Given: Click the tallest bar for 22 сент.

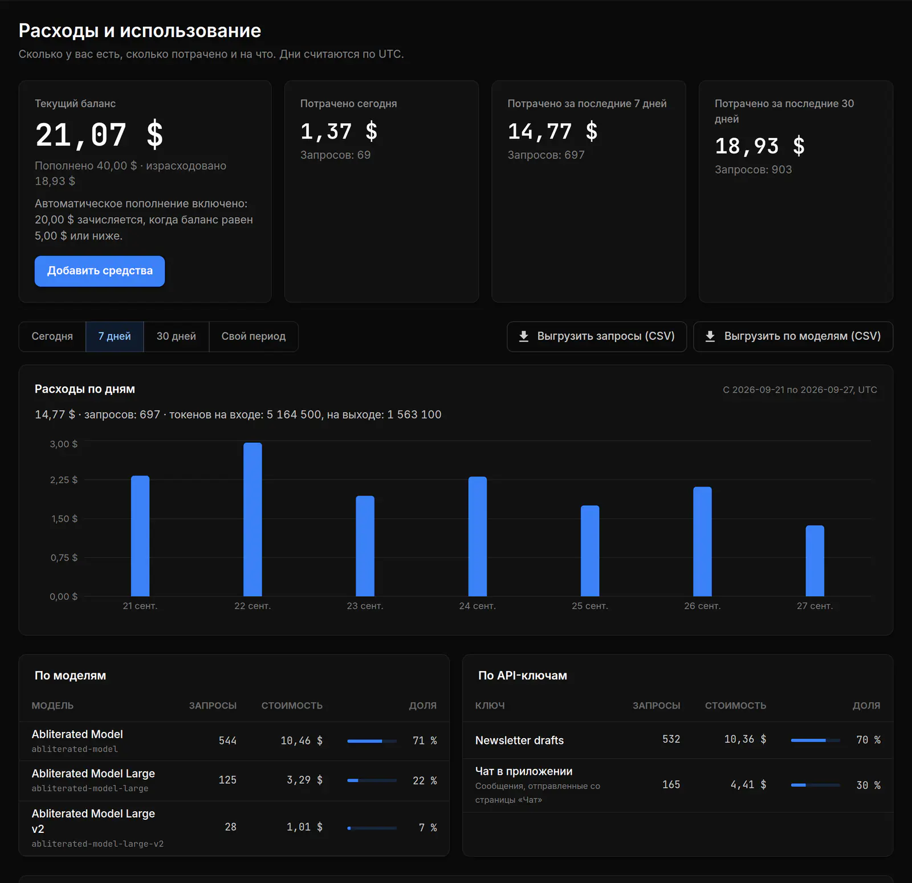Looking at the screenshot, I should 253,519.
